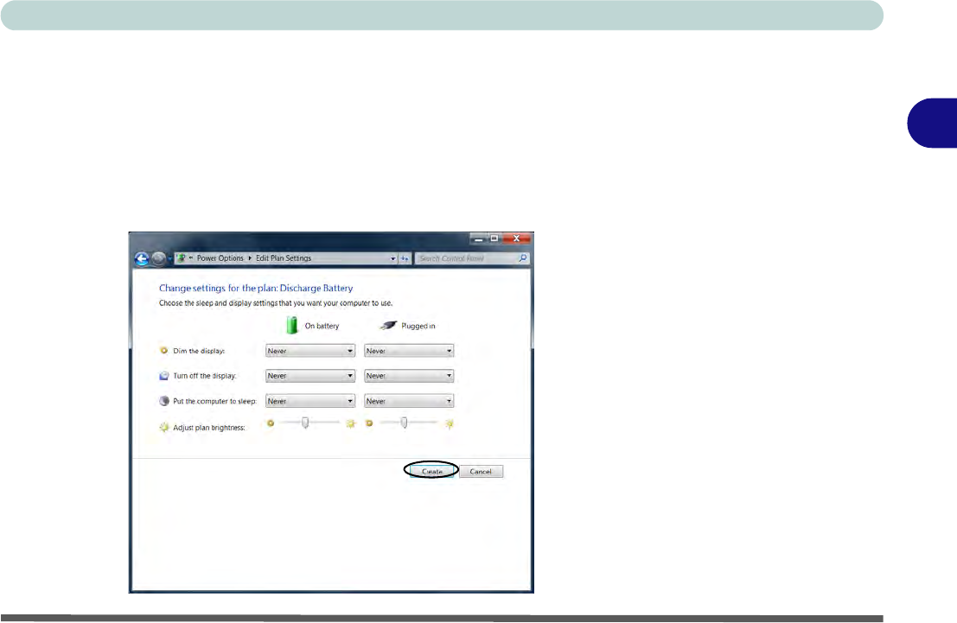
Task: Open the address bar history dropdown
Action: point(393,258)
